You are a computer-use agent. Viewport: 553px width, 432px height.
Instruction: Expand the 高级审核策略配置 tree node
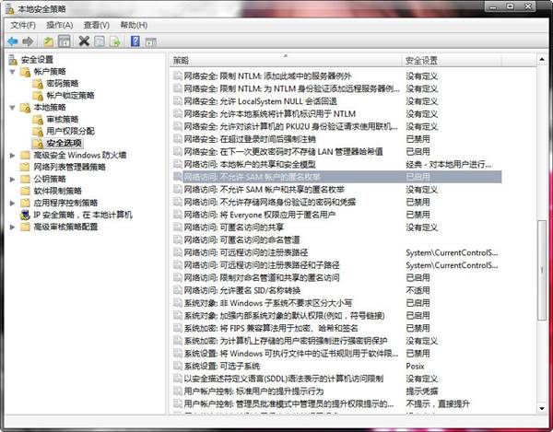[x=12, y=227]
